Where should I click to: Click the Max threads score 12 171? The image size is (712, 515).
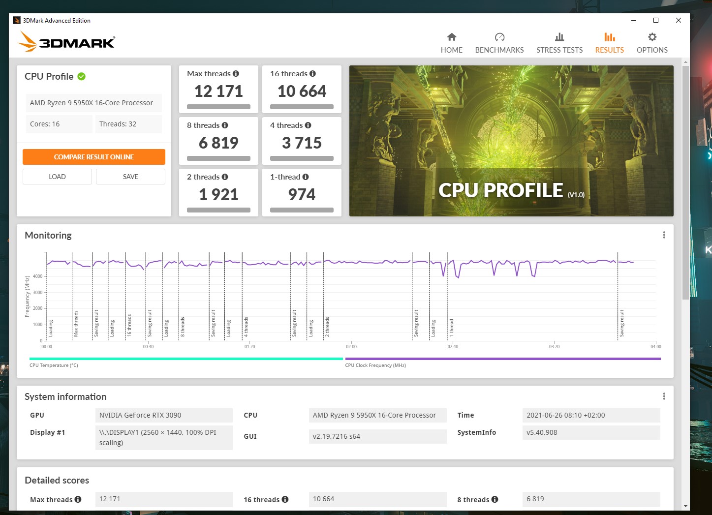pos(218,91)
